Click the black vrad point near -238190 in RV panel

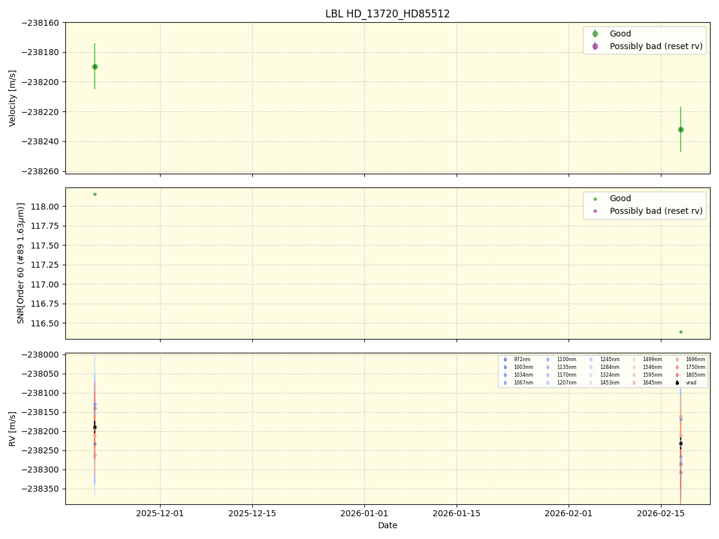click(x=95, y=427)
